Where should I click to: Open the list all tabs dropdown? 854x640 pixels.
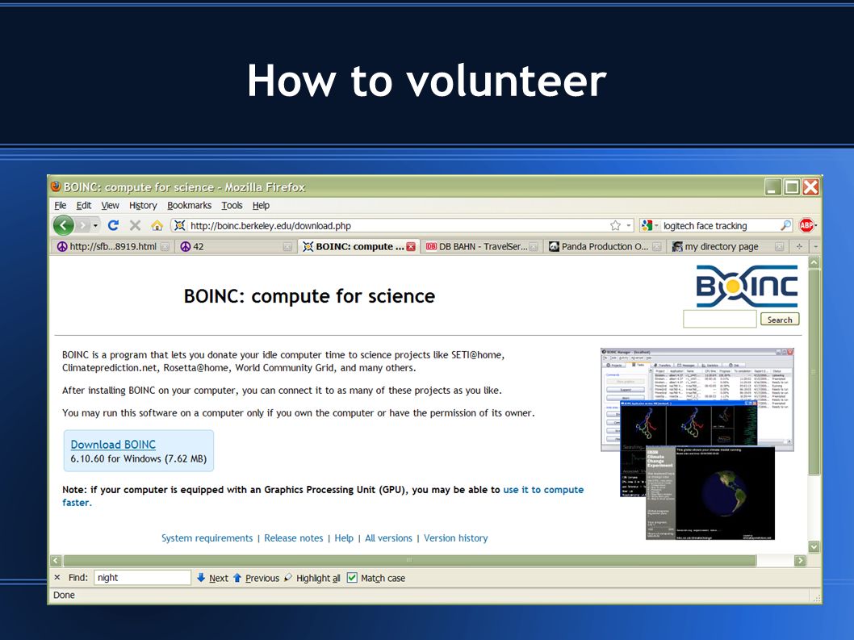click(815, 247)
